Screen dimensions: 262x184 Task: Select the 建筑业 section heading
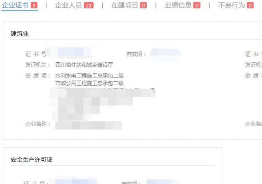point(20,34)
